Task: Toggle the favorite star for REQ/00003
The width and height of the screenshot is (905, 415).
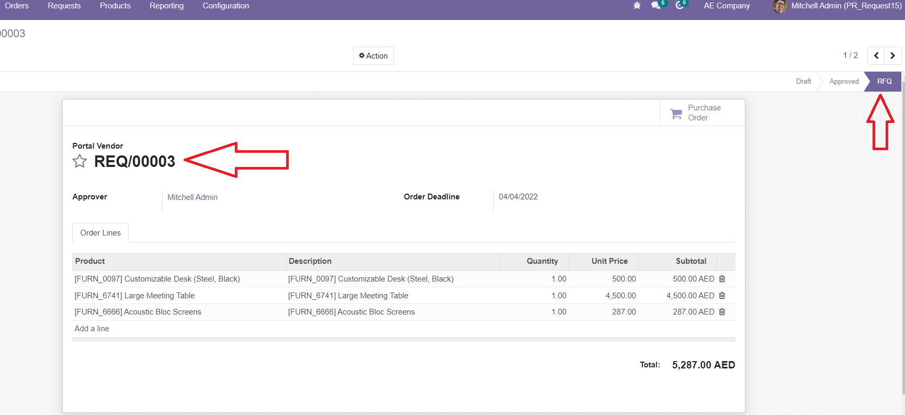Action: pos(80,161)
